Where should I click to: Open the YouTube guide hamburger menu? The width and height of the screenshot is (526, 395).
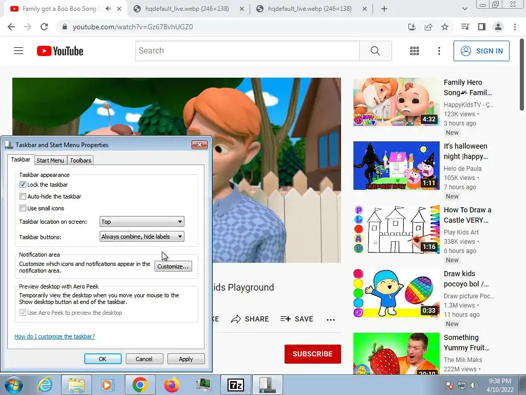click(x=18, y=51)
